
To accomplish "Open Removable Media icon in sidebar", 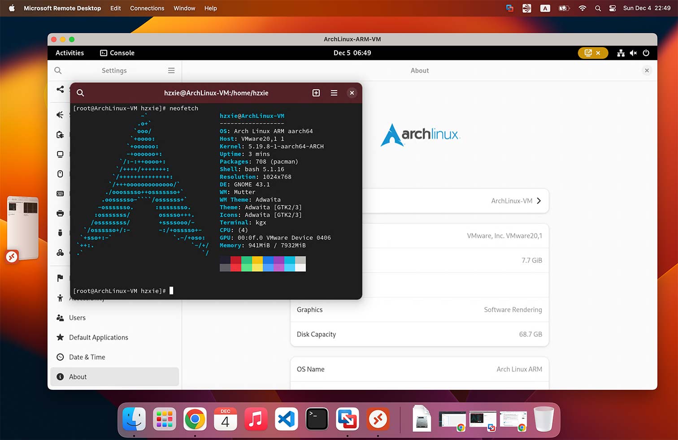I will pyautogui.click(x=60, y=233).
